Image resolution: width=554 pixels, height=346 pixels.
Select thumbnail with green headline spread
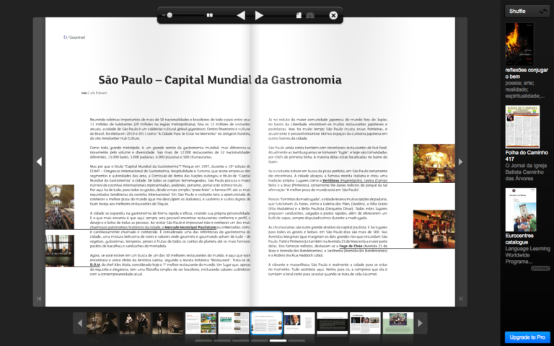234,323
